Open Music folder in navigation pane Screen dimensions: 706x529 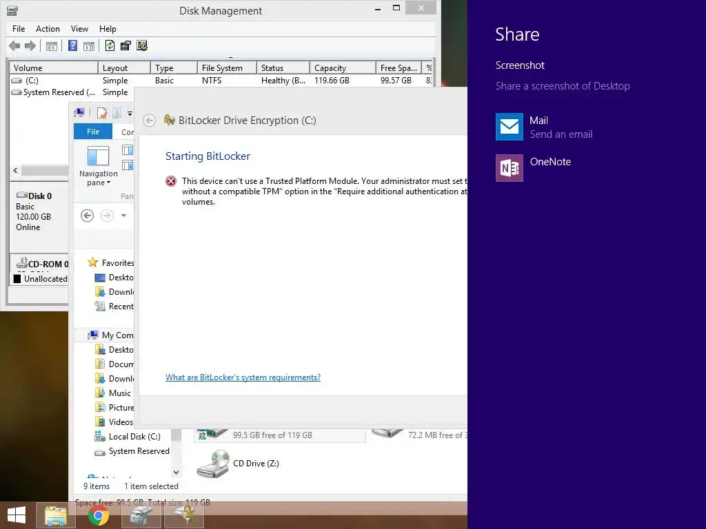(114, 393)
